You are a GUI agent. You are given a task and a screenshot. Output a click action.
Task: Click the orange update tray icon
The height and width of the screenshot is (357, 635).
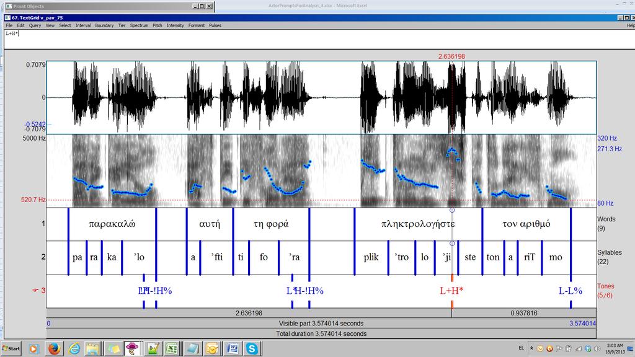[549, 348]
